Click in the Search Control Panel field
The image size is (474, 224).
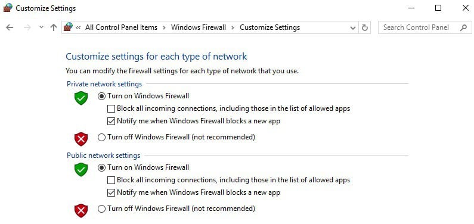pyautogui.click(x=420, y=27)
